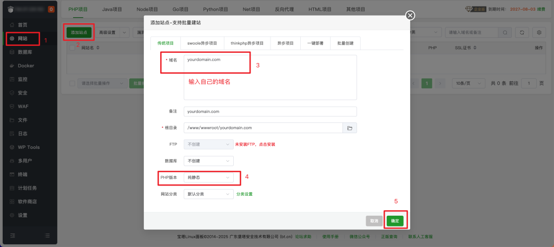Click the green 确定 button
Image resolution: width=554 pixels, height=247 pixels.
(394, 221)
